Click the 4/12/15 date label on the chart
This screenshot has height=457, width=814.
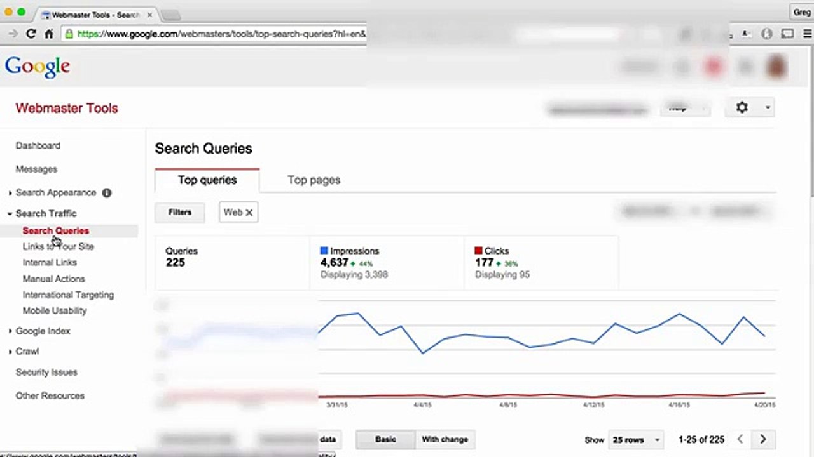point(594,405)
